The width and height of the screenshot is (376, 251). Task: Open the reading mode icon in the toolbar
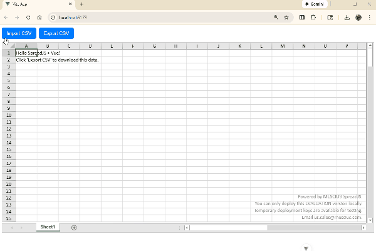tap(302, 18)
